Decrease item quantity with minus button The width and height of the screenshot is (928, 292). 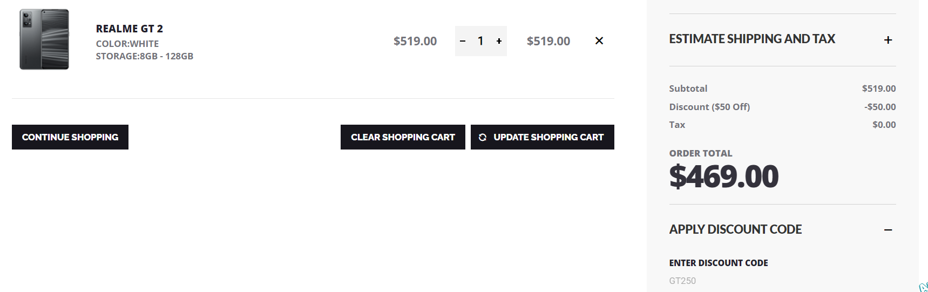463,41
